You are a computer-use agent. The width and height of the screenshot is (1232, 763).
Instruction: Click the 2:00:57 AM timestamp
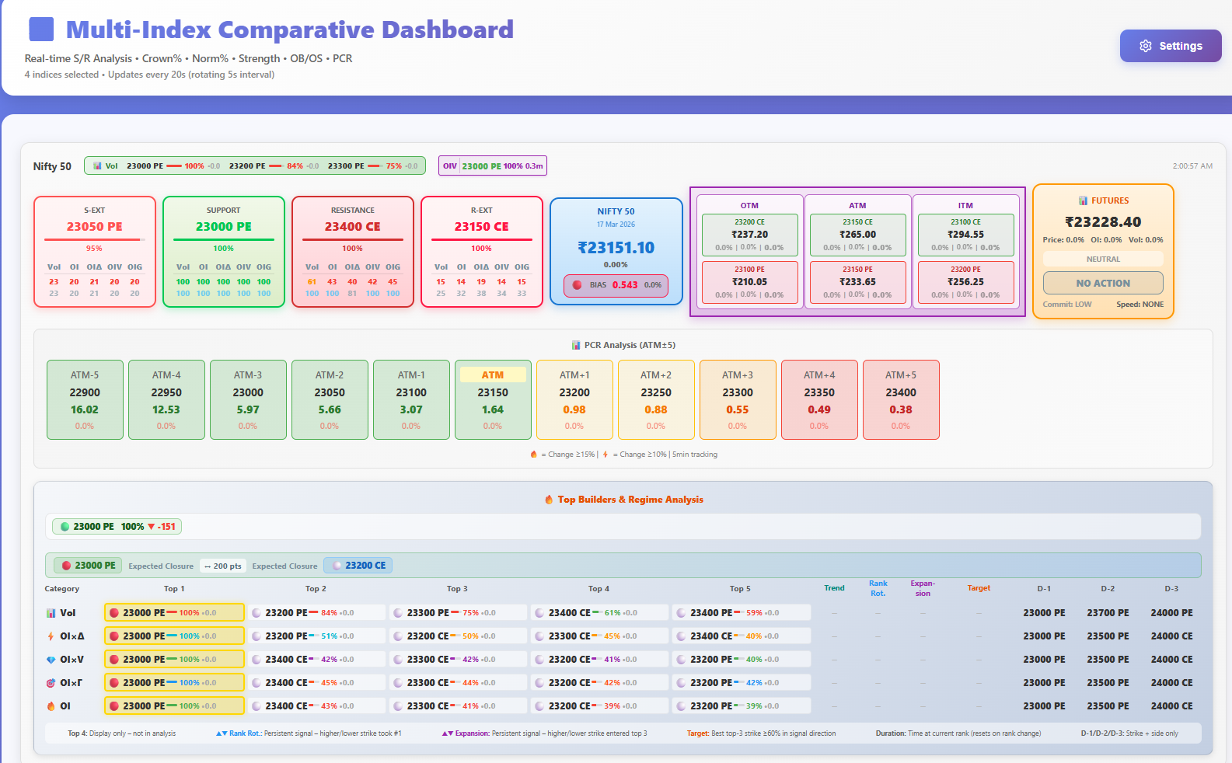pos(1192,166)
